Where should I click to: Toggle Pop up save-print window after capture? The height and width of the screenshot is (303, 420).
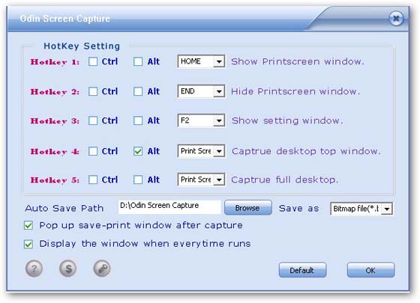[28, 225]
